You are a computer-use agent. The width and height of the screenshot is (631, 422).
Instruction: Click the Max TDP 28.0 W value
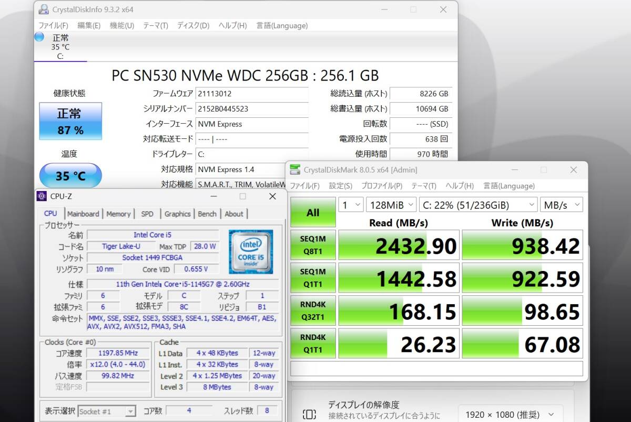click(204, 246)
